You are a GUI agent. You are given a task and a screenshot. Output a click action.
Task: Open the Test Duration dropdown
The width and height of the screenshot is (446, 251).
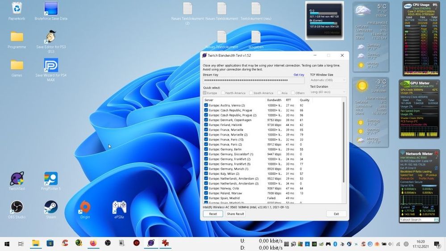click(328, 92)
